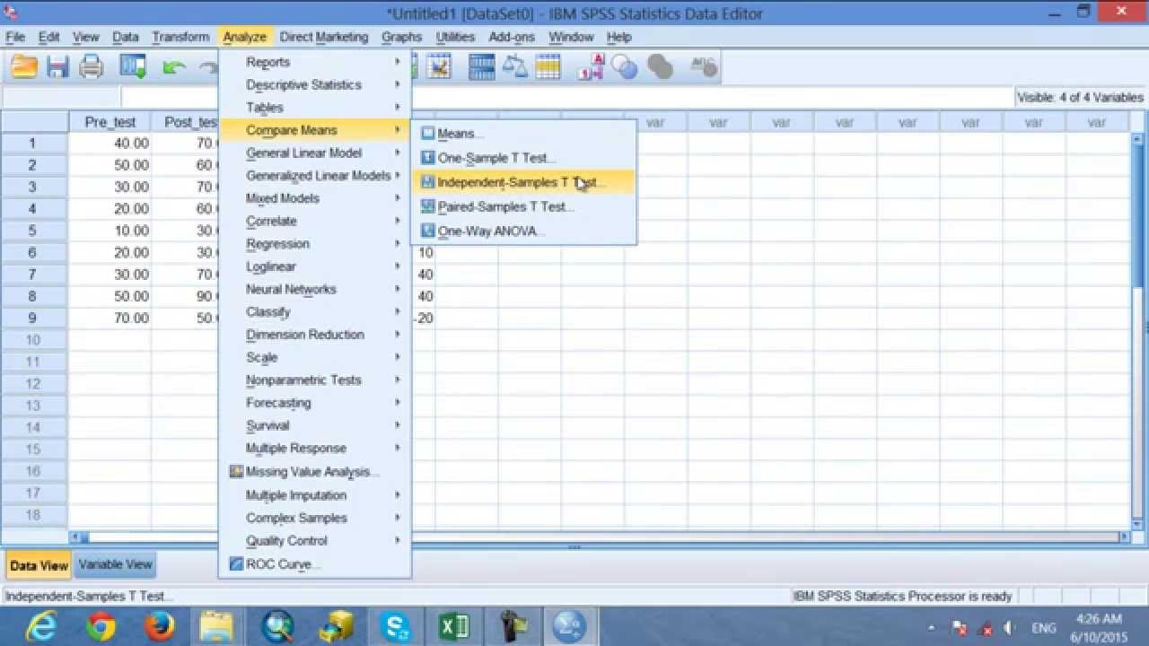Select the row 5 header
Screen dimensions: 1149x646
pos(34,231)
